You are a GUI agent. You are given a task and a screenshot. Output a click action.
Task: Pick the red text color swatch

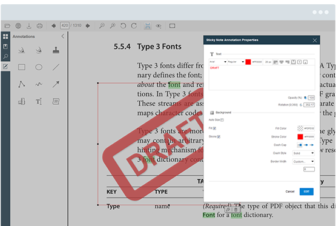click(x=248, y=62)
